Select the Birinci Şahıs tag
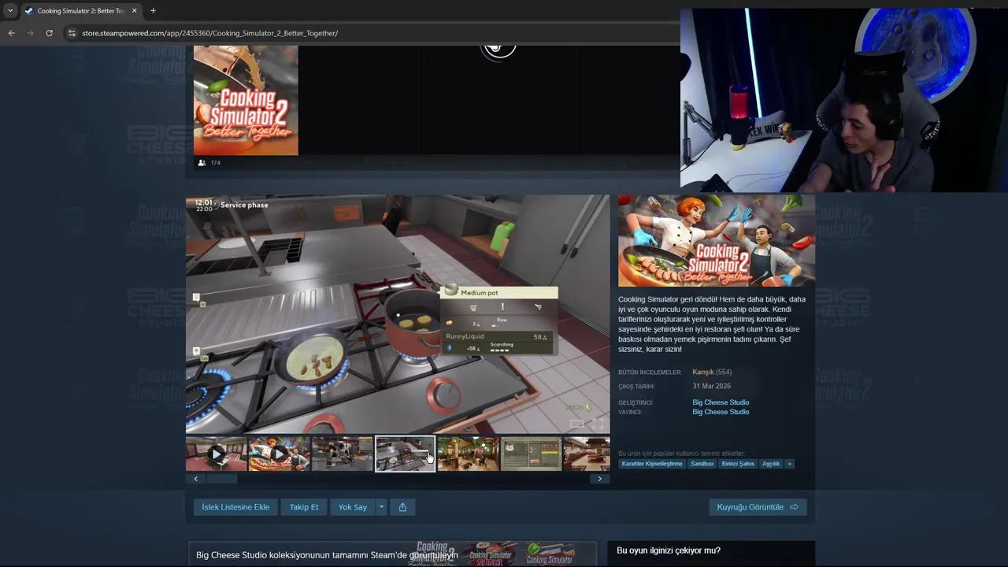Image resolution: width=1008 pixels, height=567 pixels. [738, 464]
